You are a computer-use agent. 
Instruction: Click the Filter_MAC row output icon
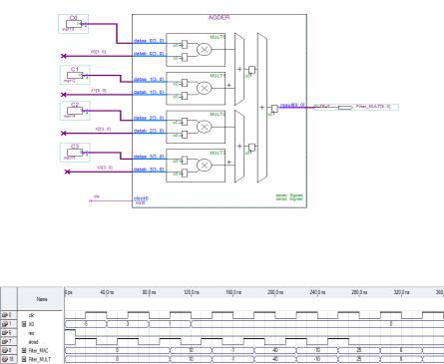click(x=6, y=350)
